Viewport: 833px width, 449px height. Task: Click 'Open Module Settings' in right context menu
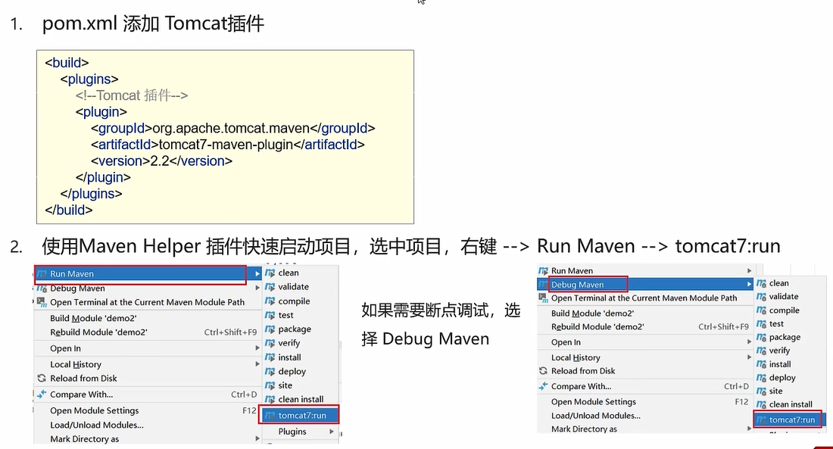(593, 402)
